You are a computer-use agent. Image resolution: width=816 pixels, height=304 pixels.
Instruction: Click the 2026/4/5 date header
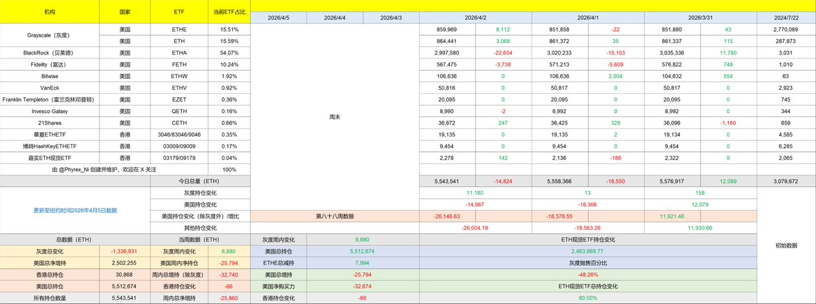(x=278, y=17)
